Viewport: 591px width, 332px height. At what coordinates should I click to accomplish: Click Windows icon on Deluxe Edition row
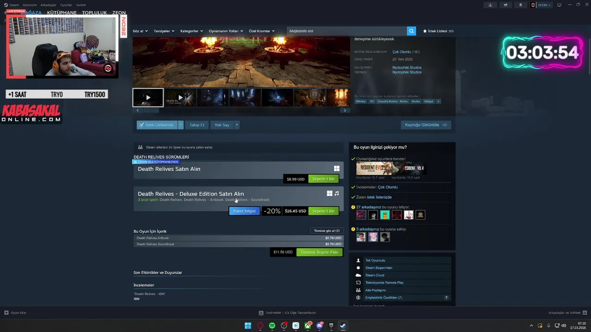[x=330, y=194]
